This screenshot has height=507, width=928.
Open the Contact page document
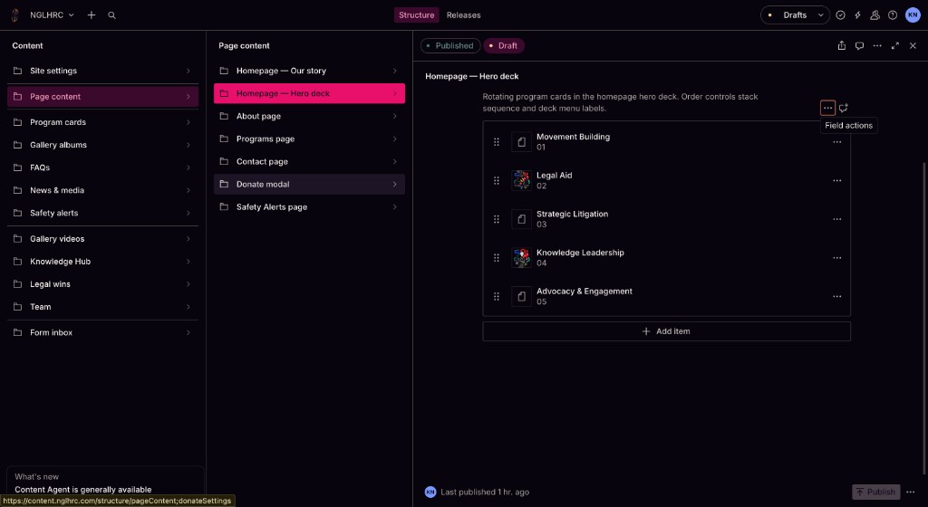pos(309,162)
